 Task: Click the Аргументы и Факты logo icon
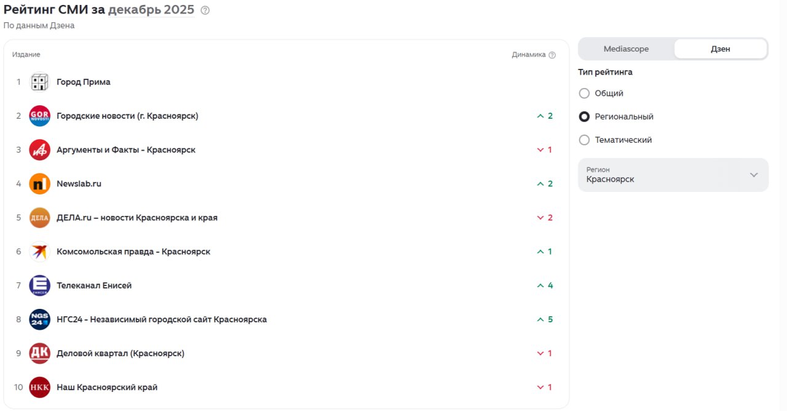(39, 150)
